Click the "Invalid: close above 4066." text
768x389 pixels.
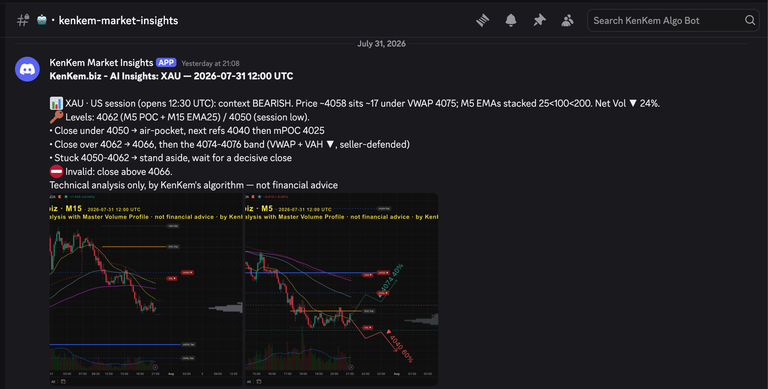[119, 172]
